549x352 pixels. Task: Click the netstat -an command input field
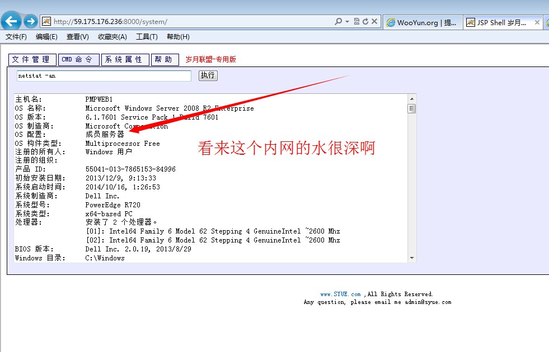click(x=104, y=76)
